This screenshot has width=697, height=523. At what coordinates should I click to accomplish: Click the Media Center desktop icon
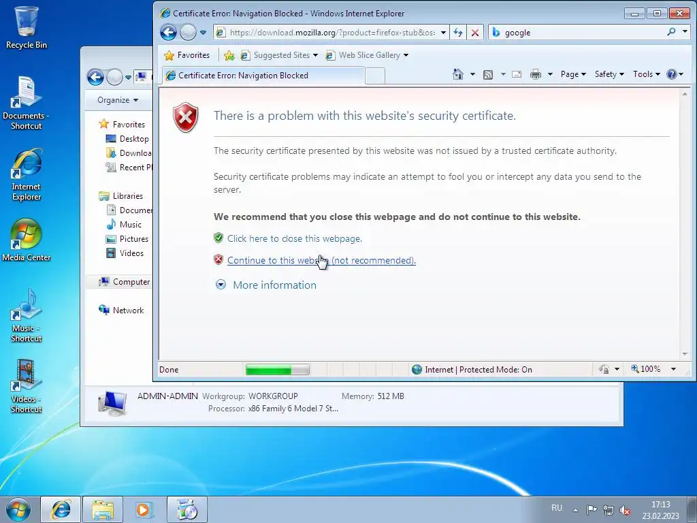27,240
